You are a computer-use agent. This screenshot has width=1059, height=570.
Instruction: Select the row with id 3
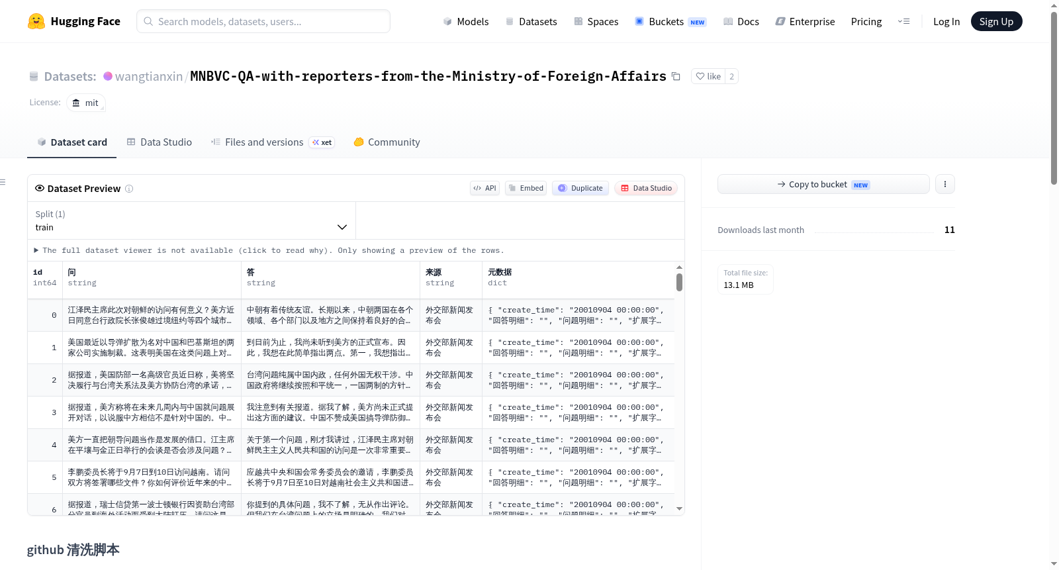coord(351,412)
